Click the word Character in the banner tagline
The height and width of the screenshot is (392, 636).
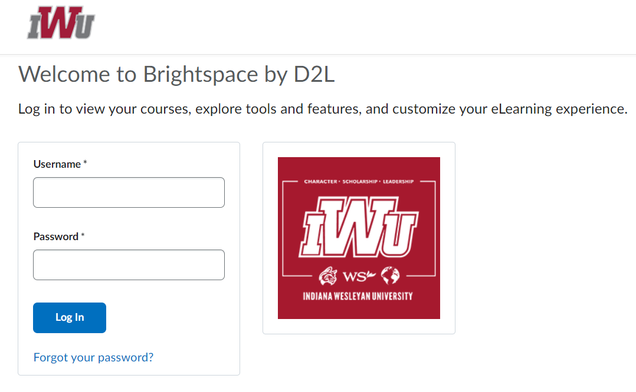(320, 182)
